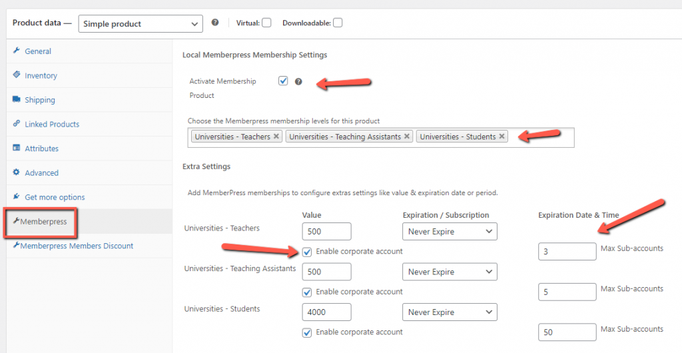Click the wrench icon beside General
The image size is (682, 353).
click(16, 51)
